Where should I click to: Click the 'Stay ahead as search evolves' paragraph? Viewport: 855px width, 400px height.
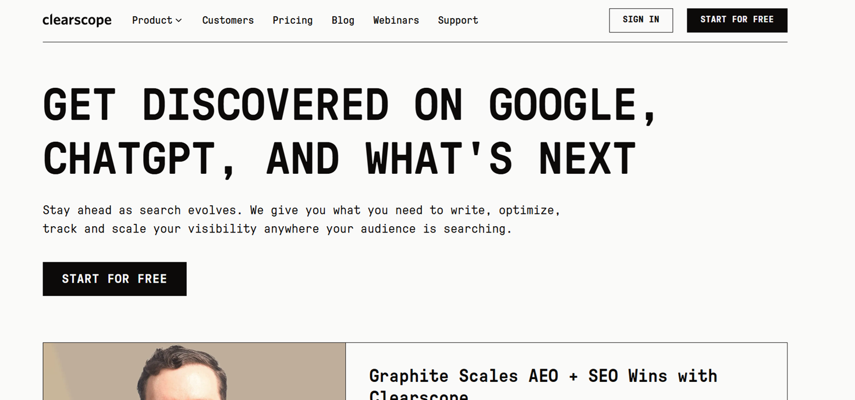[301, 219]
